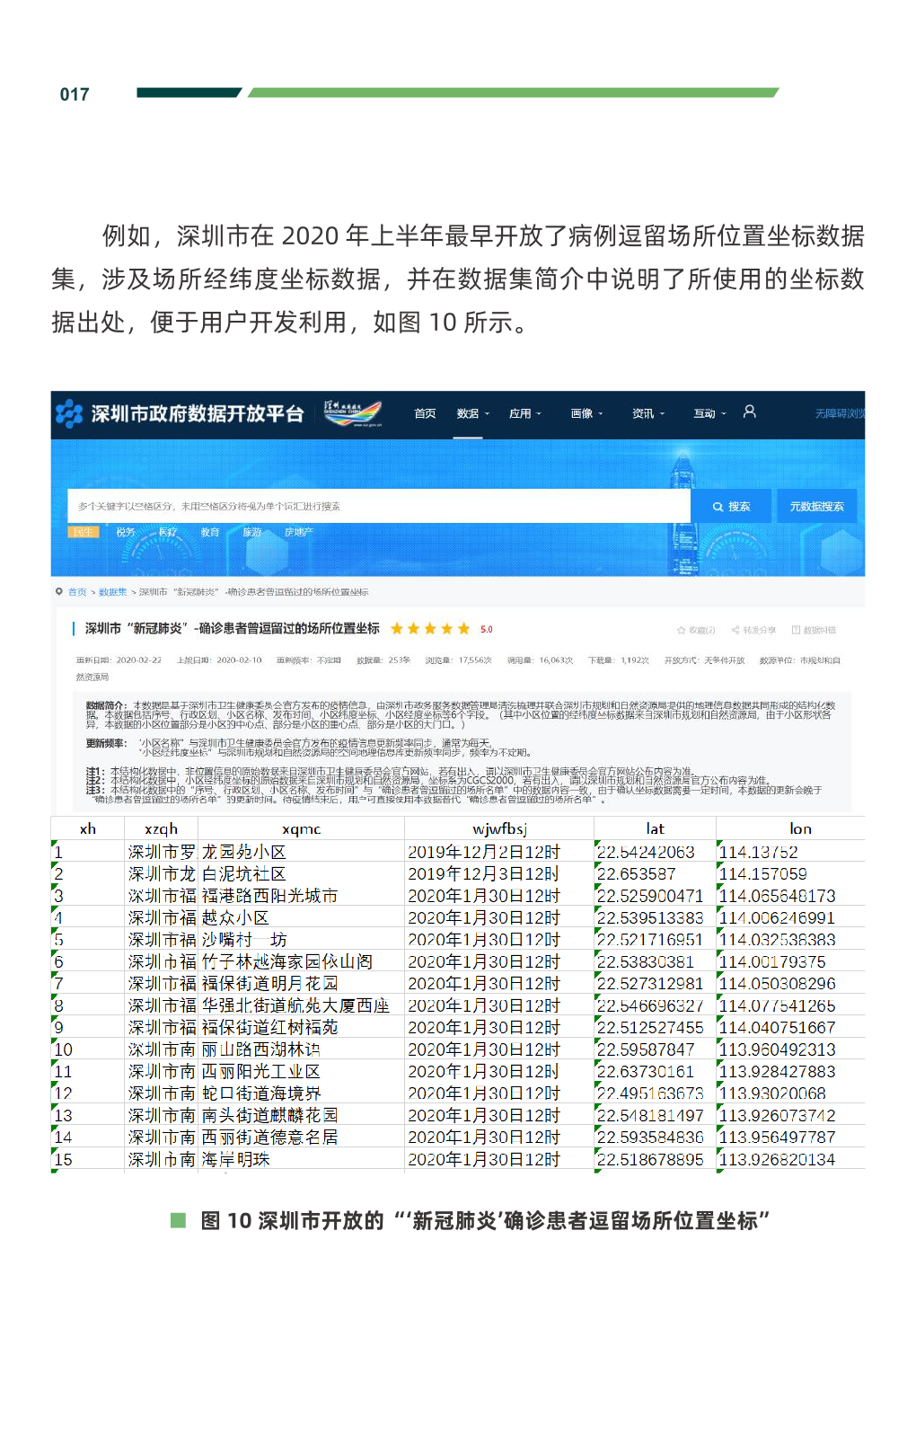Open the user account profile icon
The height and width of the screenshot is (1452, 916).
tap(749, 412)
